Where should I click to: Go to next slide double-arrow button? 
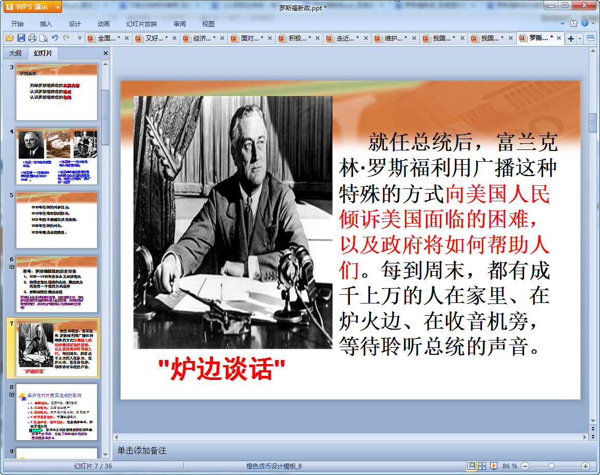pos(593,436)
